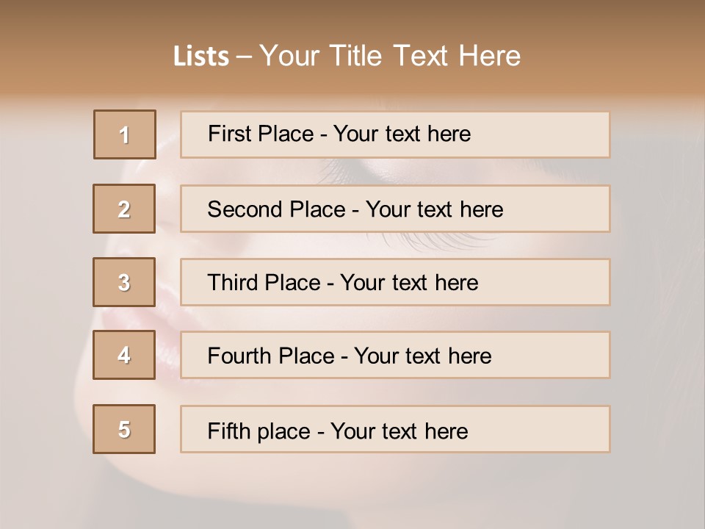705x529 pixels.
Task: Click the dash in the slide title
Action: point(244,57)
